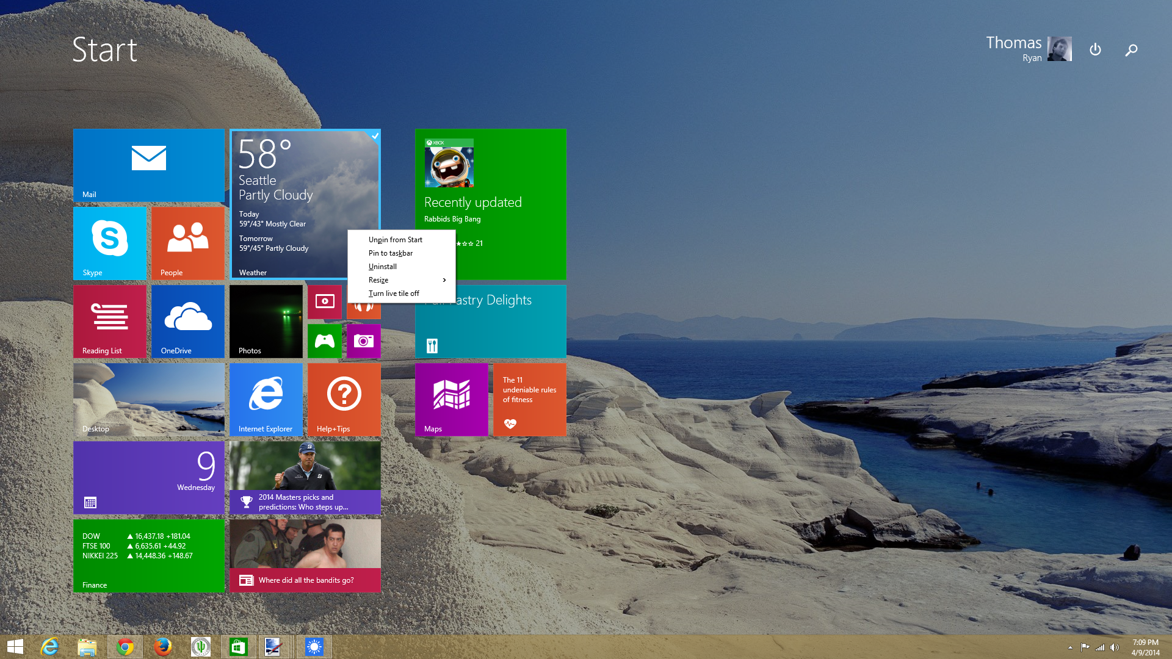Image resolution: width=1172 pixels, height=659 pixels.
Task: Choose Pin to taskbar option
Action: click(391, 253)
